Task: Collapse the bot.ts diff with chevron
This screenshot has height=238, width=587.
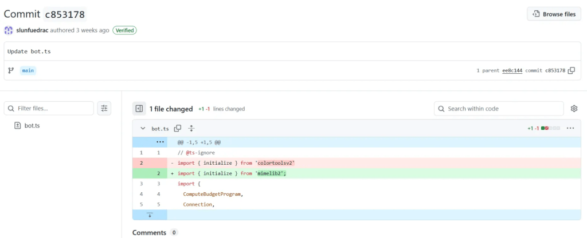Action: point(143,129)
